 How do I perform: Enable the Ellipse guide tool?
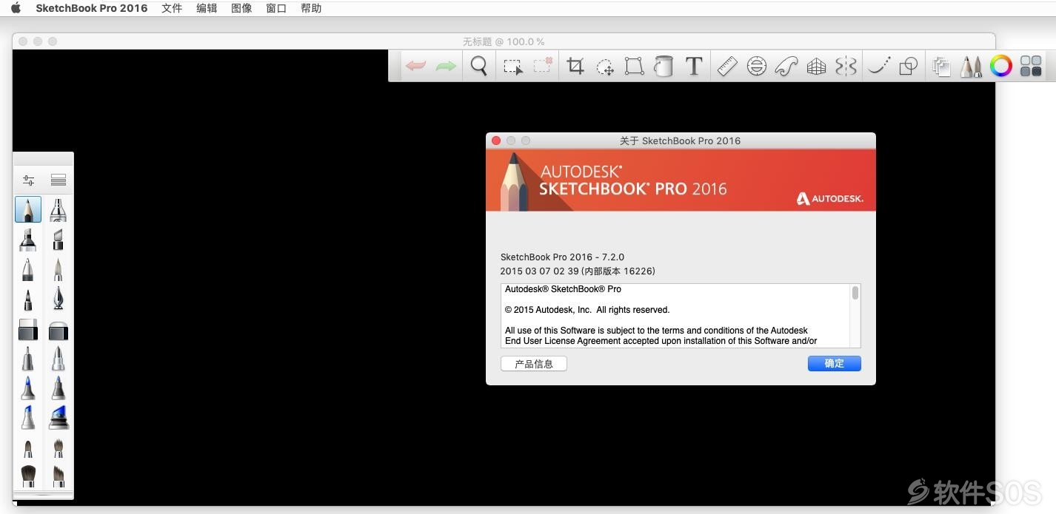point(756,67)
